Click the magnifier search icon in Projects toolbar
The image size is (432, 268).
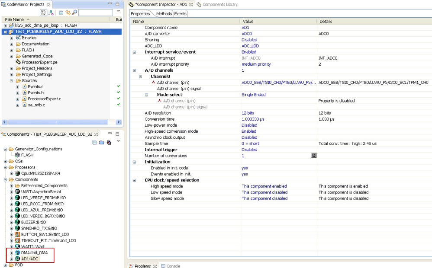coord(74,13)
